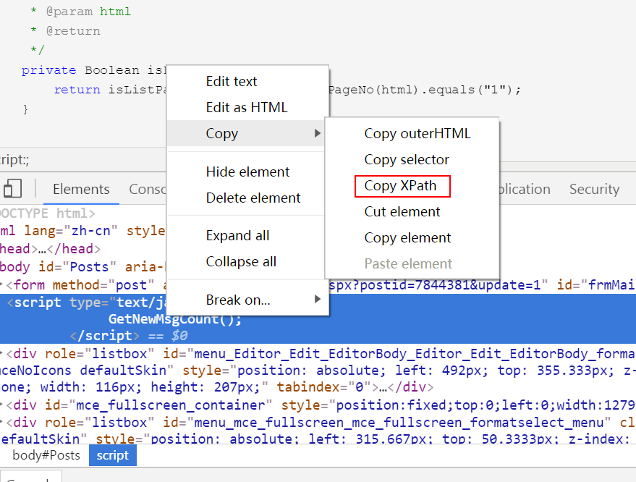Viewport: 636px width, 482px height.
Task: Click the DOCTYPE html line
Action: pos(48,213)
